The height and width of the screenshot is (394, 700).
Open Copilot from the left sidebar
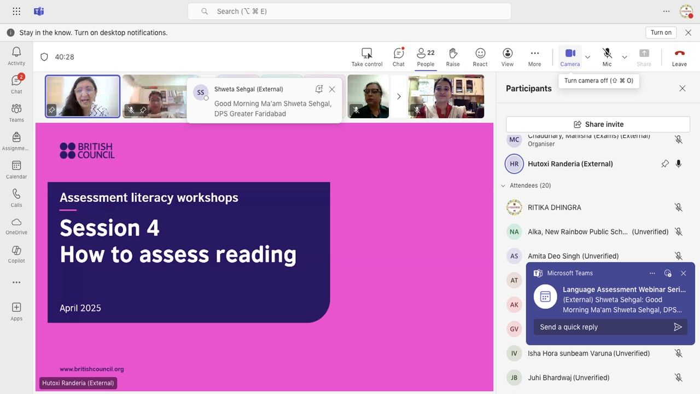[16, 254]
